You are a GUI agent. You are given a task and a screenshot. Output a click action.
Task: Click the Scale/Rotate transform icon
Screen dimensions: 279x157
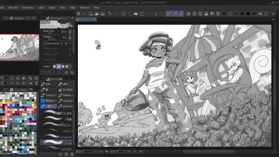coord(142,14)
